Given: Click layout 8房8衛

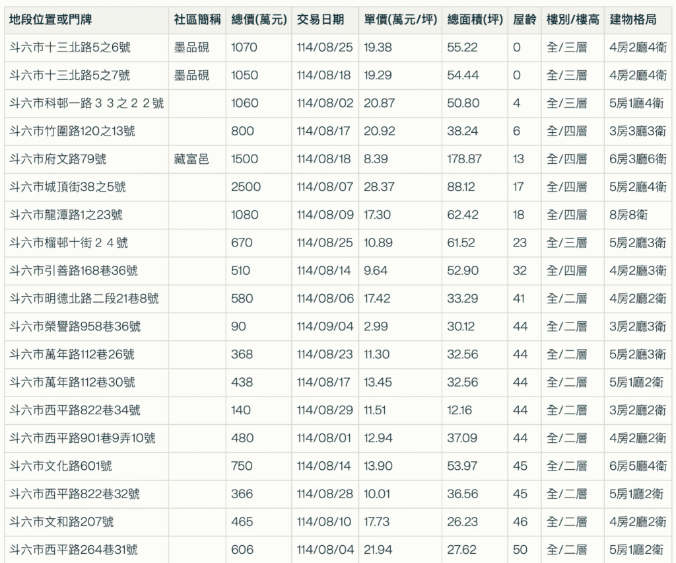Looking at the screenshot, I should point(628,215).
